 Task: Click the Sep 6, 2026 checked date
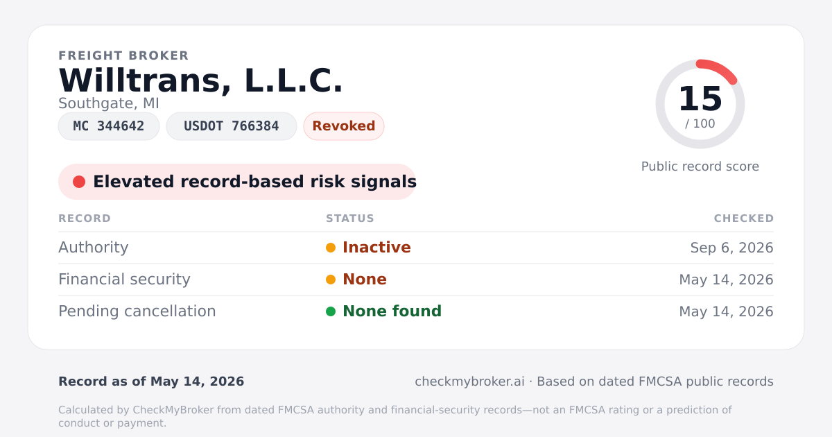(732, 248)
